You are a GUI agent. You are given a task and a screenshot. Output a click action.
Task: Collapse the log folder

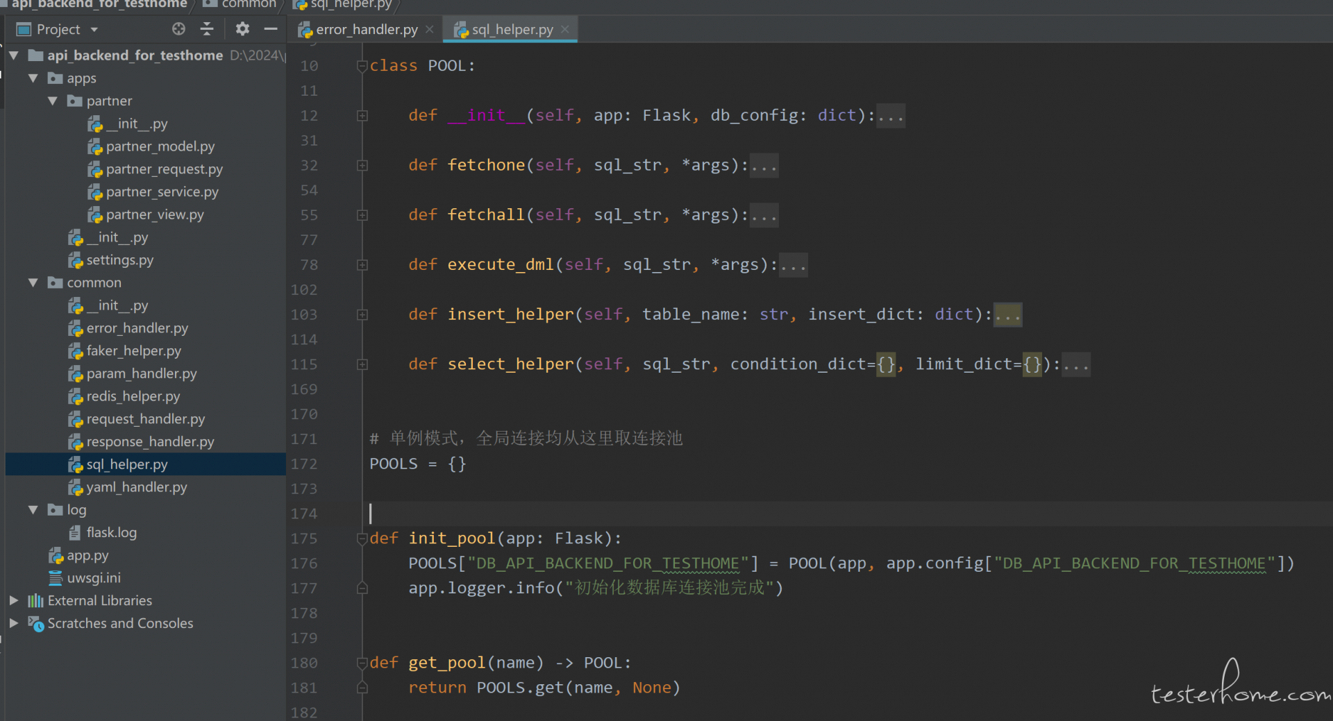[33, 509]
